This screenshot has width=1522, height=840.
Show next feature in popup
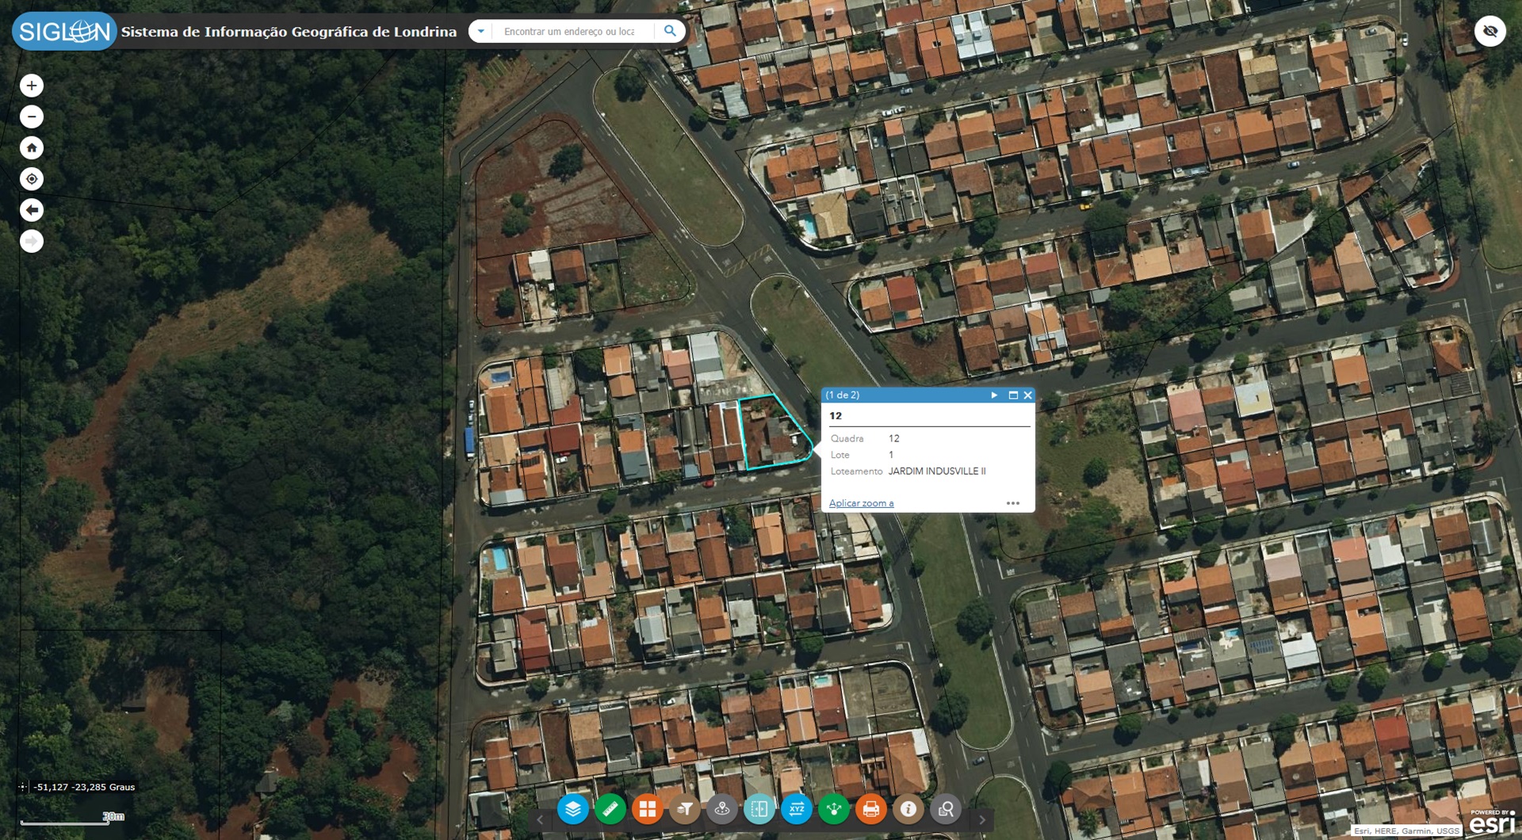(994, 395)
